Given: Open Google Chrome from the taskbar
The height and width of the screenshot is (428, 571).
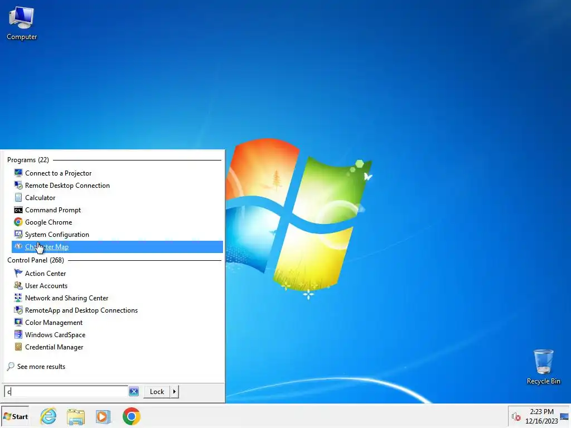Looking at the screenshot, I should [x=132, y=416].
